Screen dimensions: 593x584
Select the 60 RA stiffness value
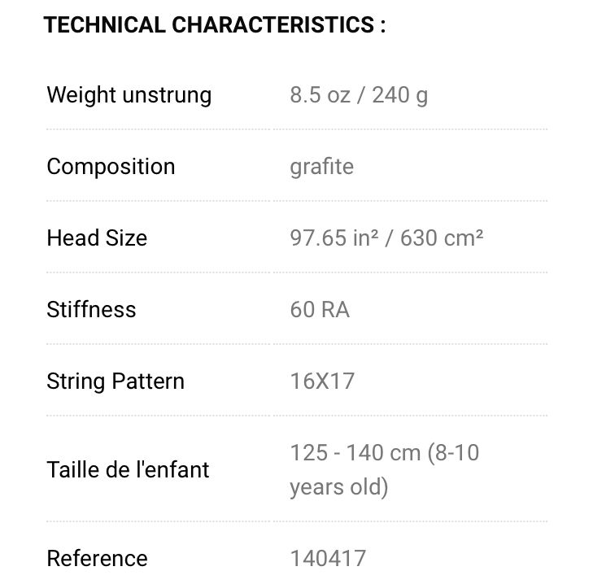point(320,310)
